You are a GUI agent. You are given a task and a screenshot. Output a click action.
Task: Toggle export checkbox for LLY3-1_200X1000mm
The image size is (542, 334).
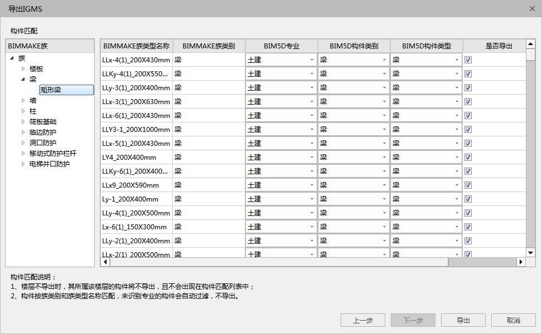point(468,129)
